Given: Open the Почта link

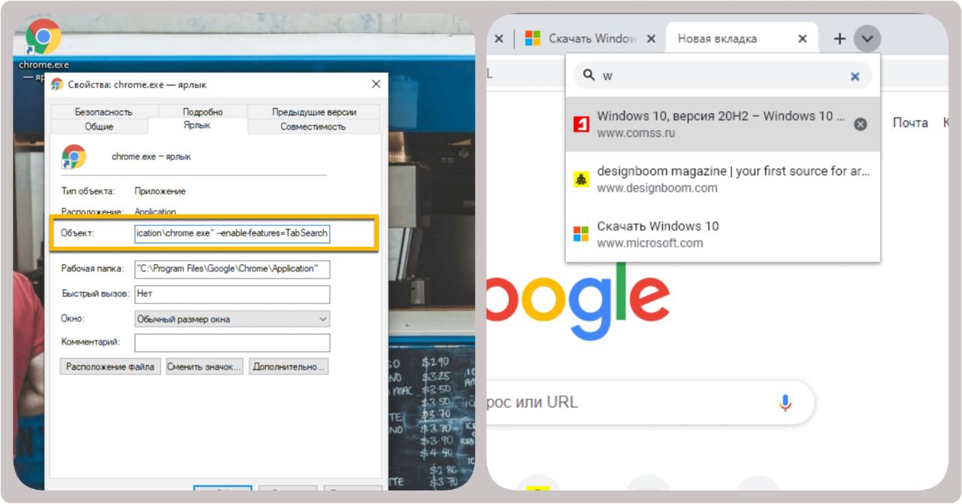Looking at the screenshot, I should point(910,123).
